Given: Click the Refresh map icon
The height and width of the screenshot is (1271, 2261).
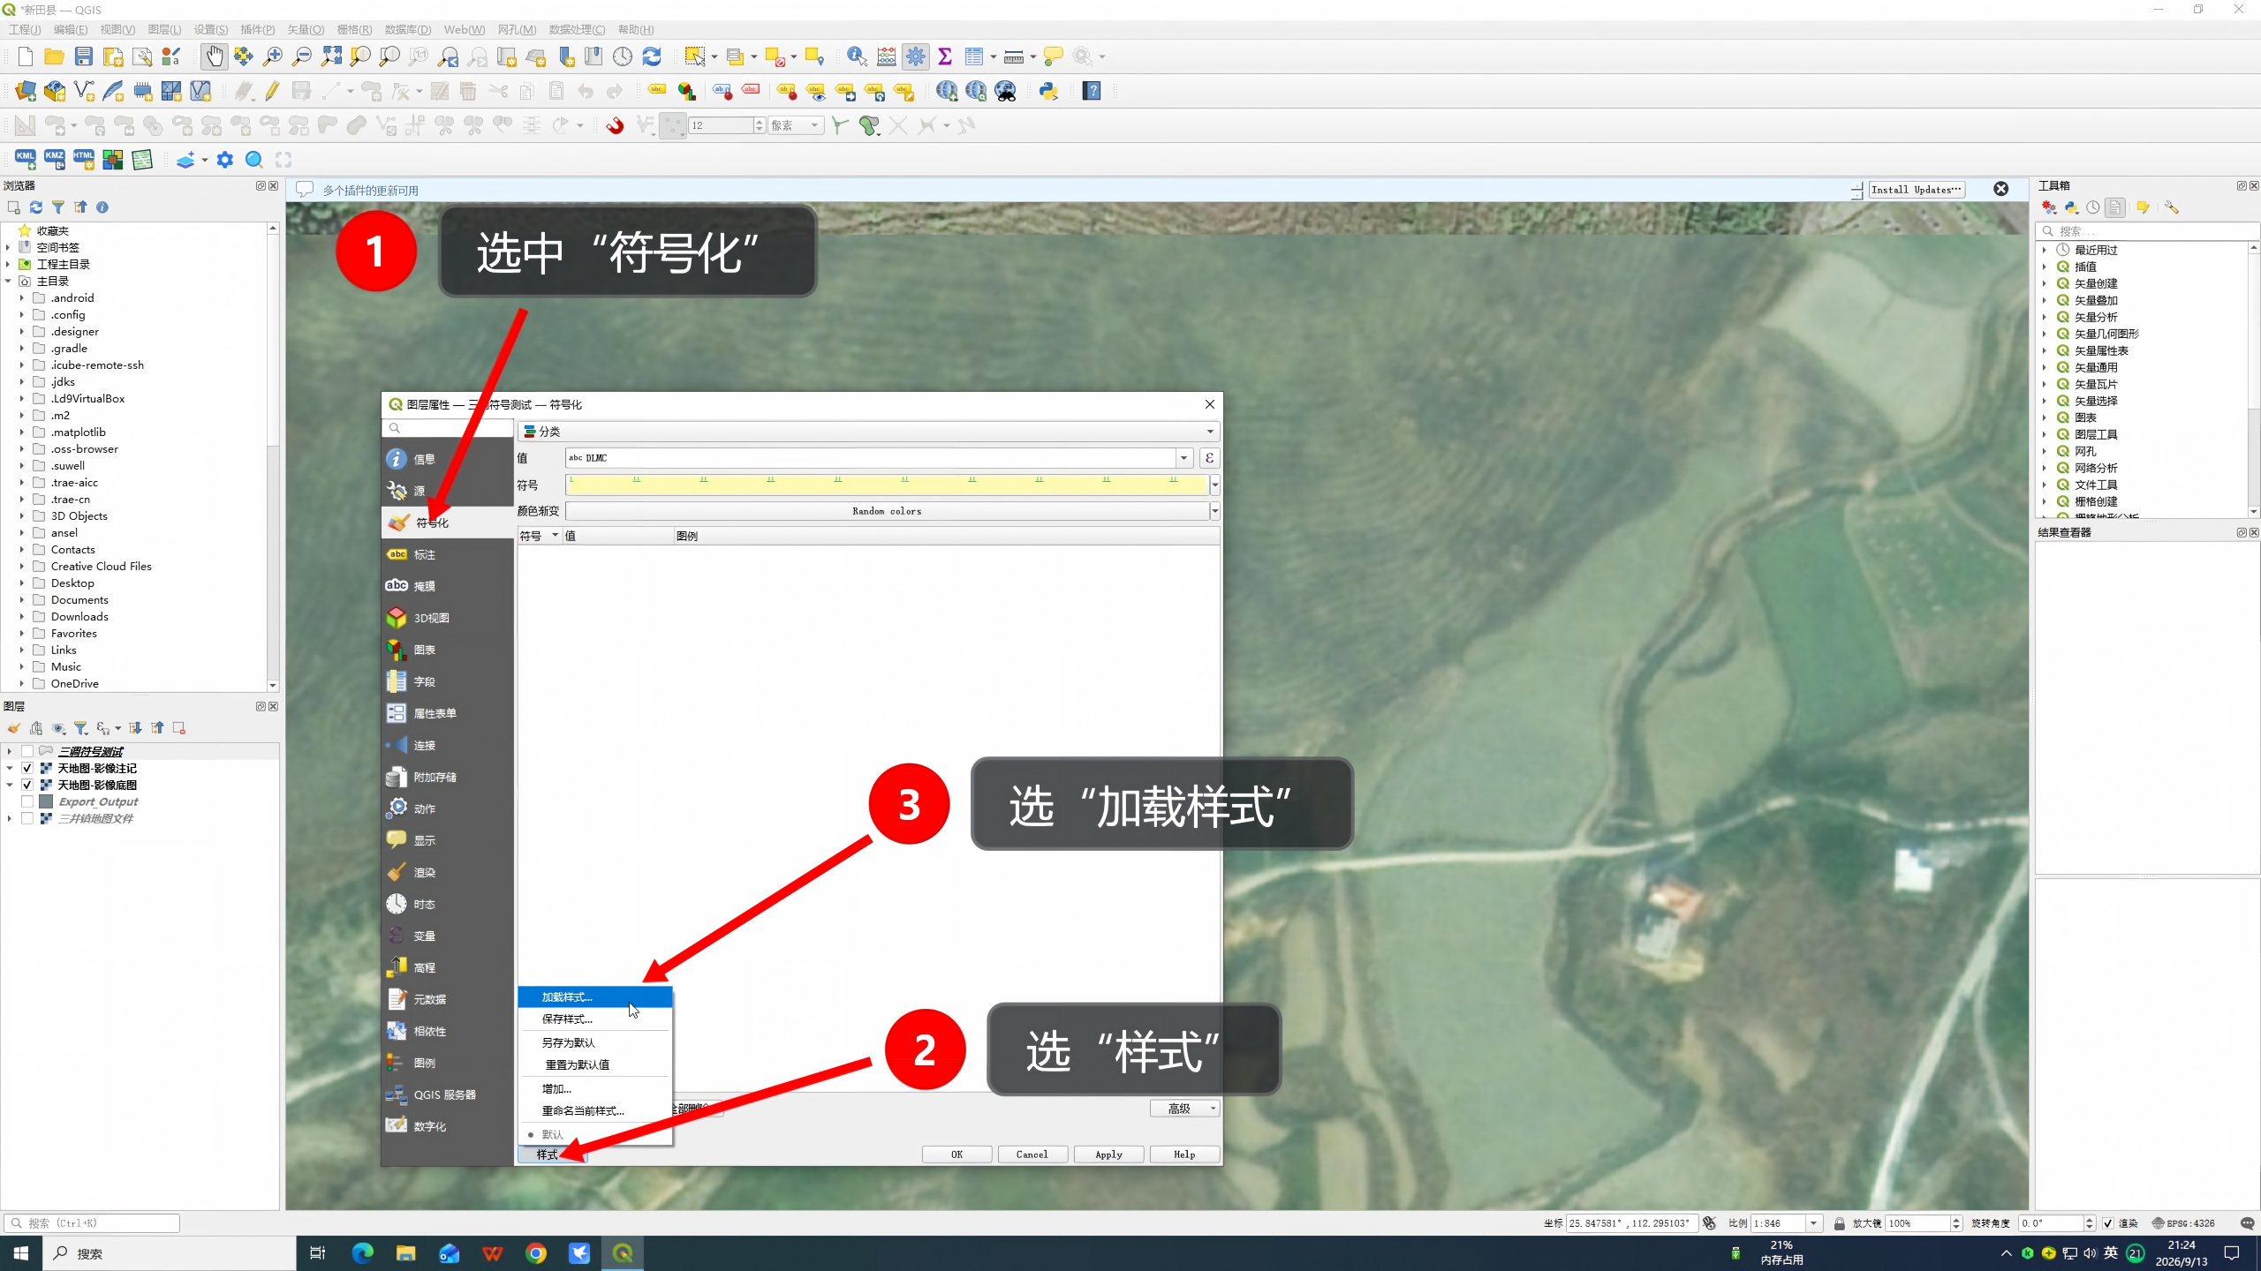Looking at the screenshot, I should [x=652, y=56].
